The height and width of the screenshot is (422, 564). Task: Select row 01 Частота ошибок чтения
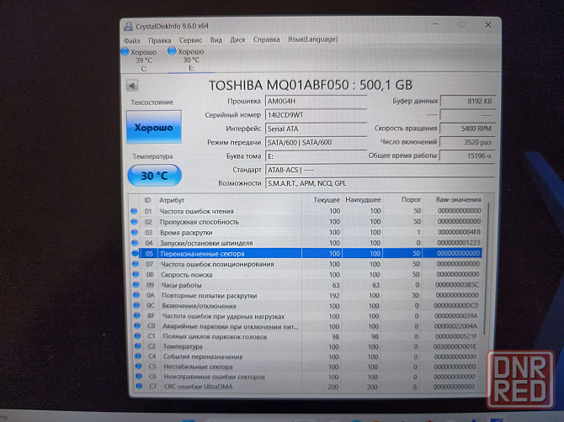click(x=306, y=211)
